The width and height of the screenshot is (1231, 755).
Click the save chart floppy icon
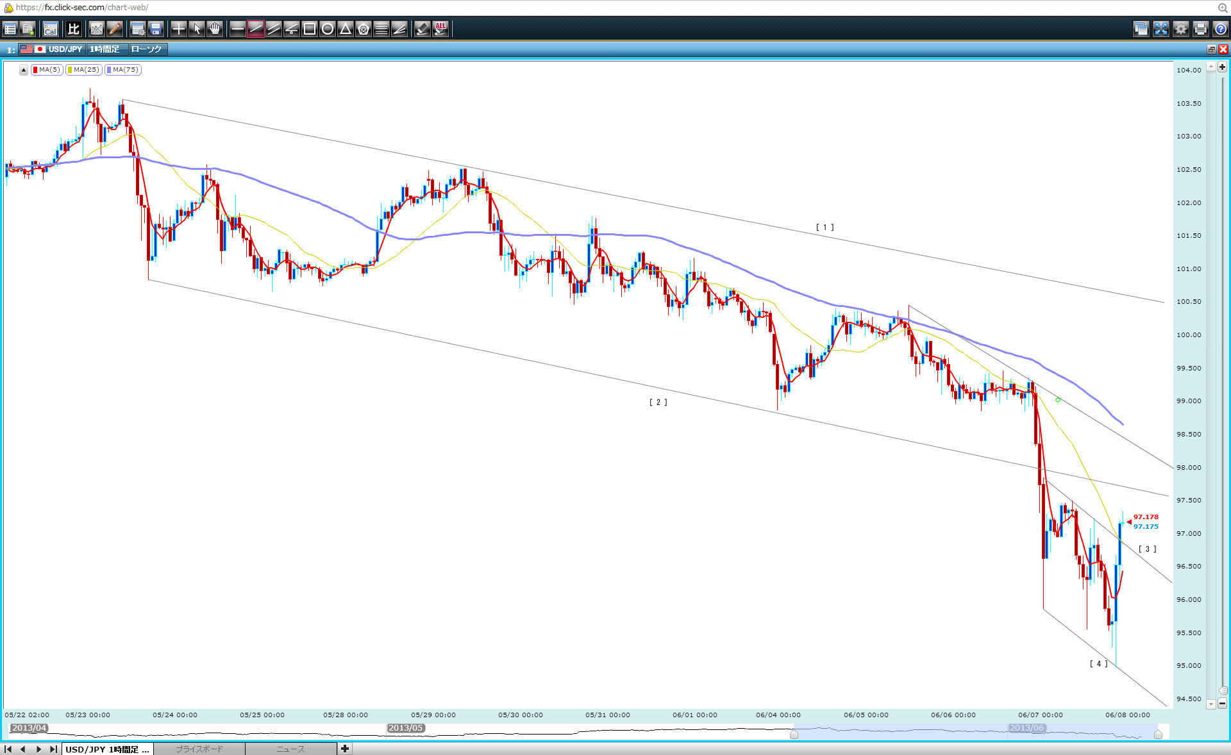[156, 29]
